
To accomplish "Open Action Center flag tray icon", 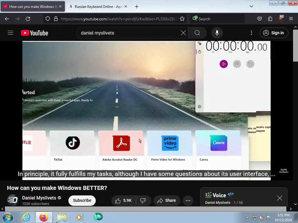I will [x=268, y=217].
